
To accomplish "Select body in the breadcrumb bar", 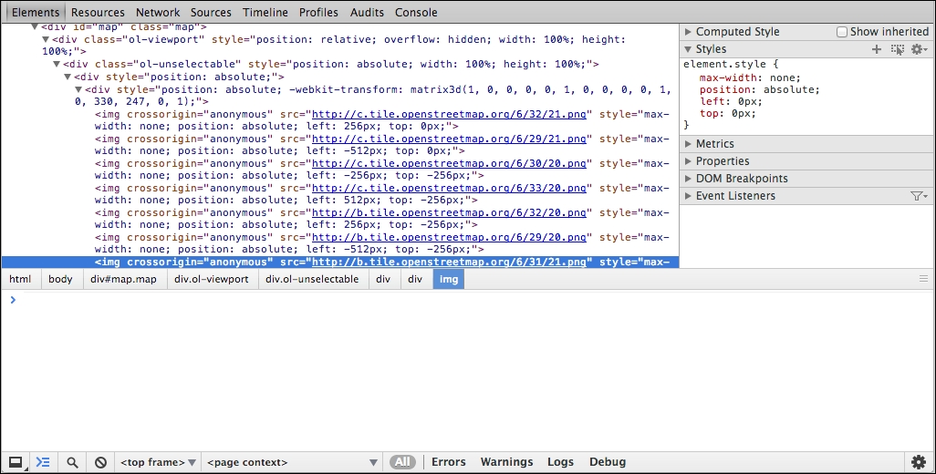I will click(60, 279).
